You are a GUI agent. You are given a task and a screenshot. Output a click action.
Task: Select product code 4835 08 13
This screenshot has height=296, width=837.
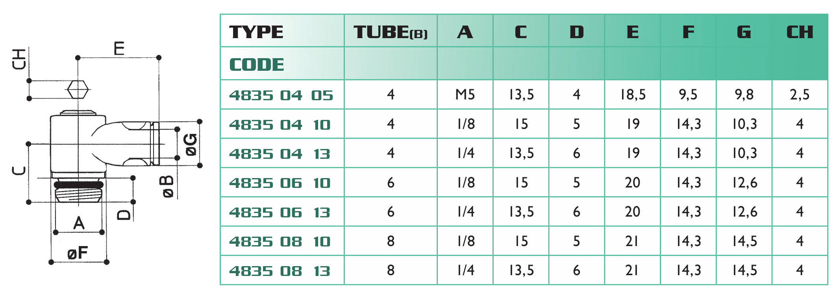pyautogui.click(x=280, y=271)
